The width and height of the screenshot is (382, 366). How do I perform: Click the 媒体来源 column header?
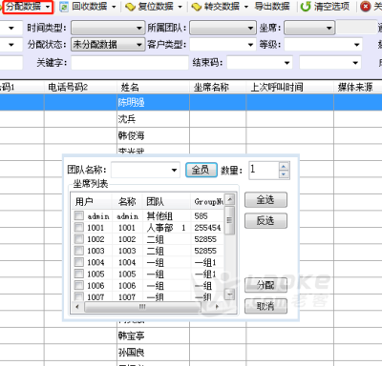click(x=358, y=87)
